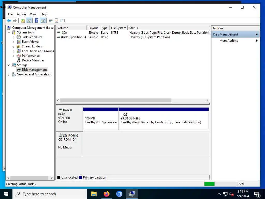Click the Properties checkmark toolbar icon
The image size is (265, 199).
[x=57, y=21]
